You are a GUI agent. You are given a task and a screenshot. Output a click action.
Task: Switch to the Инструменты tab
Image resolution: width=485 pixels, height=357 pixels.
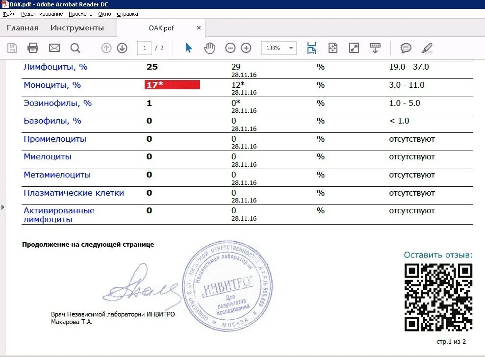[77, 28]
